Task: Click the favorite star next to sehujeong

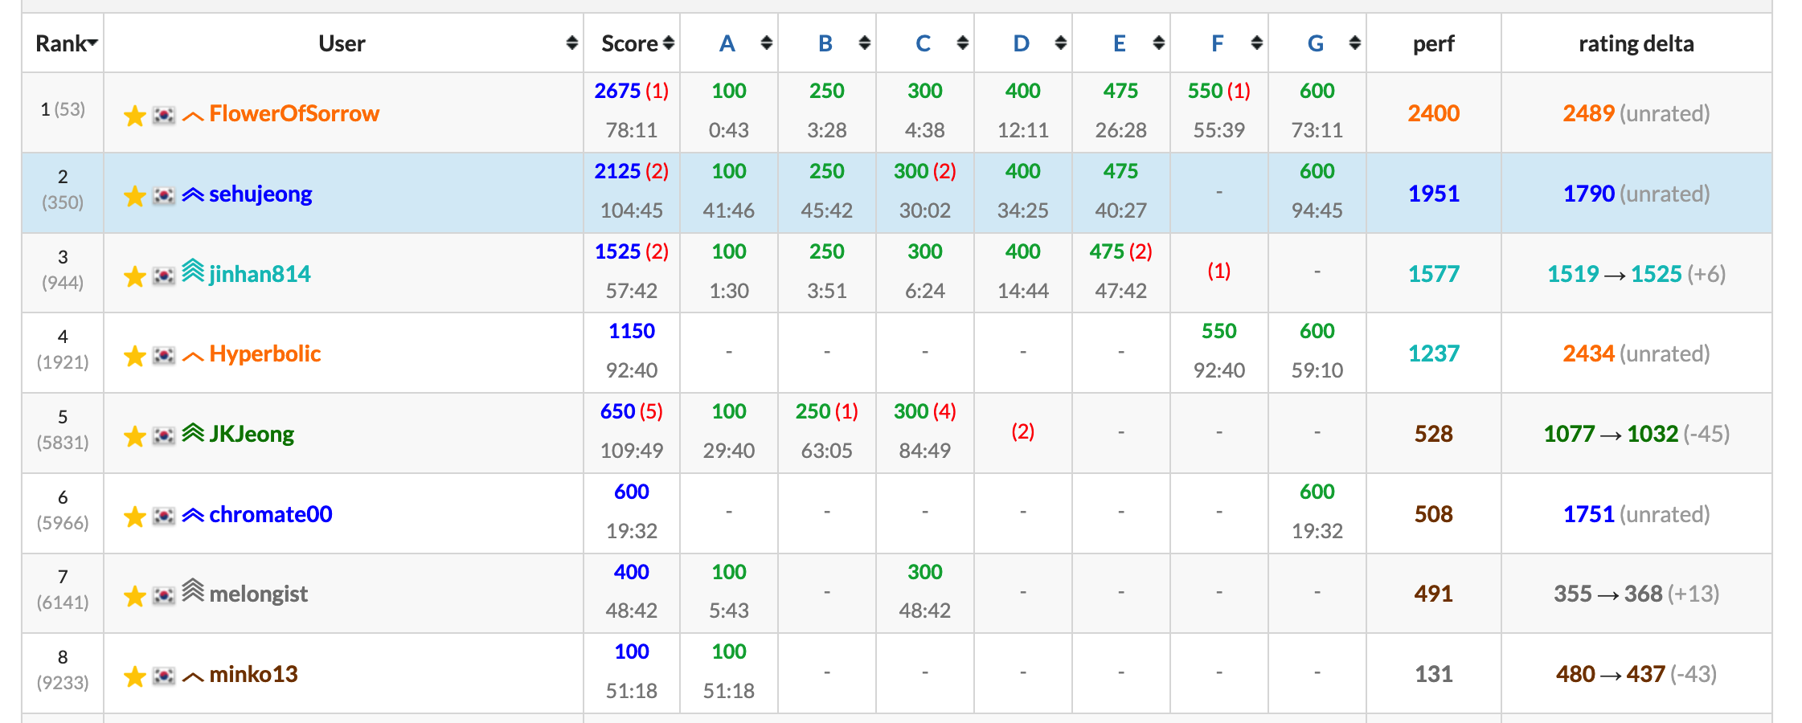Action: (135, 196)
